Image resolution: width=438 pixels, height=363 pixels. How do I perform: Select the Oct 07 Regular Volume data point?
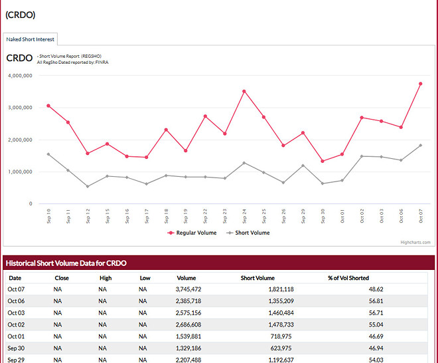(420, 84)
